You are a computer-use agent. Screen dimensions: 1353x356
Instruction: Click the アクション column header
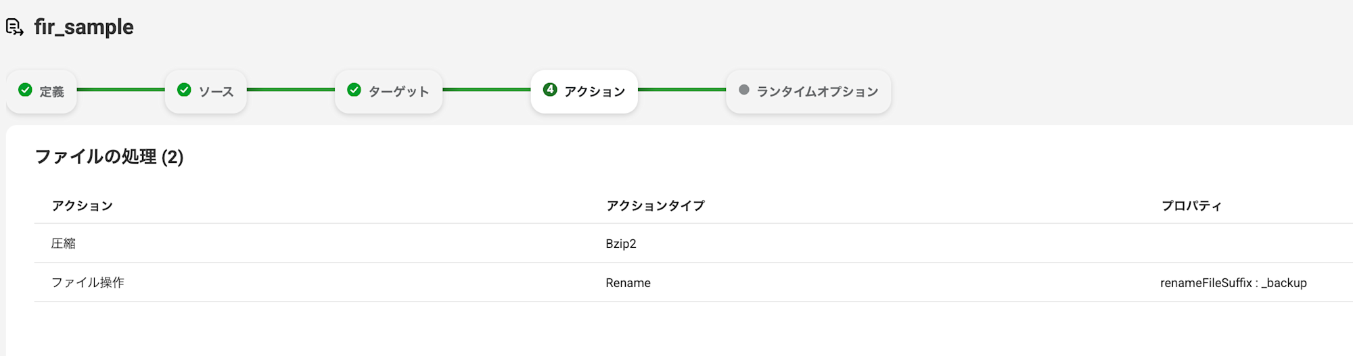pos(82,206)
